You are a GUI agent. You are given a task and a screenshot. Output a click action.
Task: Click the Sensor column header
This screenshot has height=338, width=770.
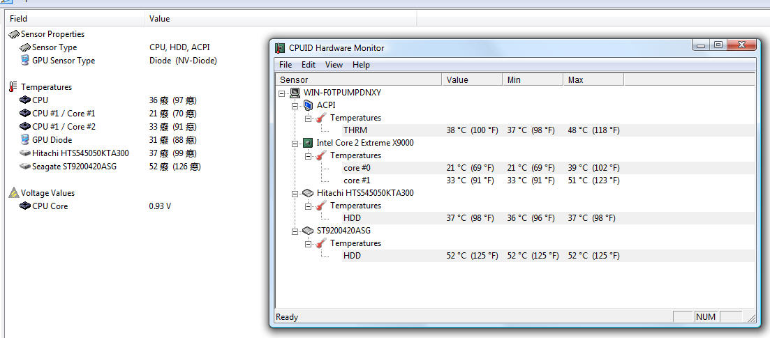coord(359,79)
